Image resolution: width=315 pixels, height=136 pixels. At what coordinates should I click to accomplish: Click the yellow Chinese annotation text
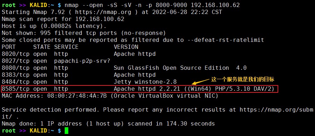pyautogui.click(x=243, y=79)
